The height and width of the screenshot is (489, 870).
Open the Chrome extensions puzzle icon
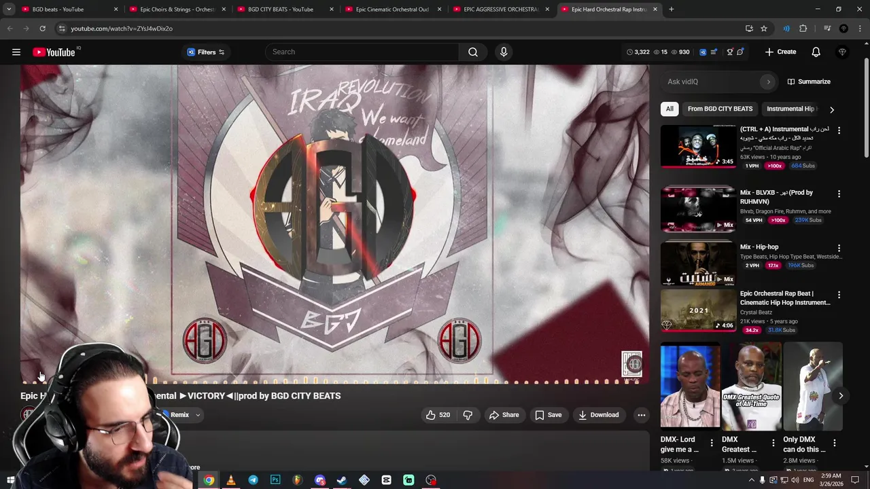pos(803,29)
